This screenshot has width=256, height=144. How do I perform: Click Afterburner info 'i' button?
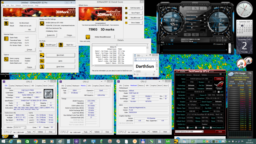click(x=203, y=8)
